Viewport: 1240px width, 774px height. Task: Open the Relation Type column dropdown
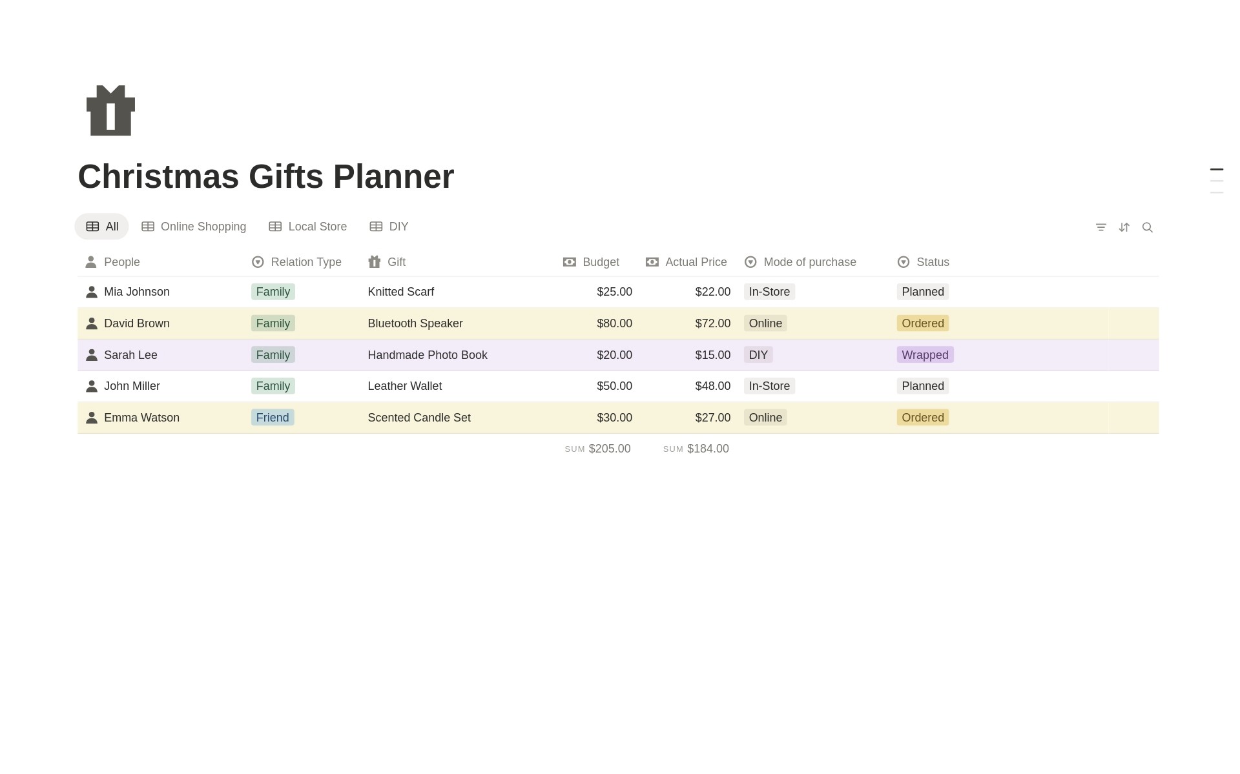click(x=258, y=262)
